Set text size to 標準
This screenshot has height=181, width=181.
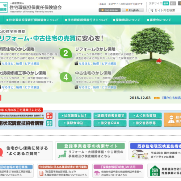[x=166, y=4]
